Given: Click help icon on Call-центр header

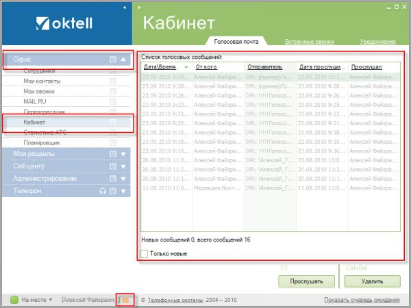Looking at the screenshot, I should pyautogui.click(x=113, y=166).
